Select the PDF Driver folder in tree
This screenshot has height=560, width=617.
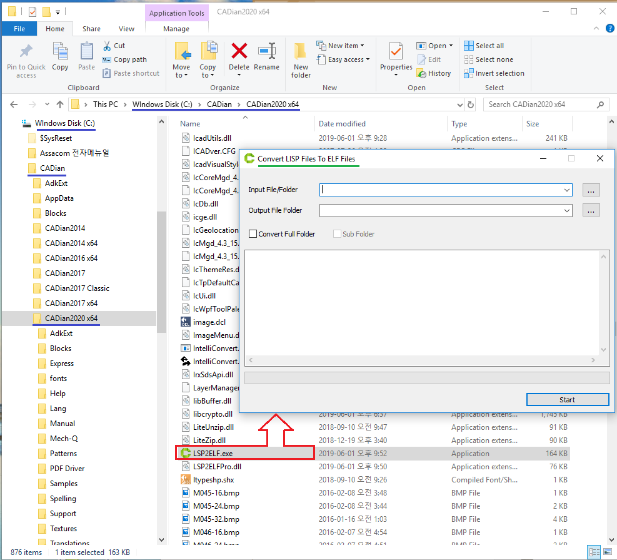67,469
